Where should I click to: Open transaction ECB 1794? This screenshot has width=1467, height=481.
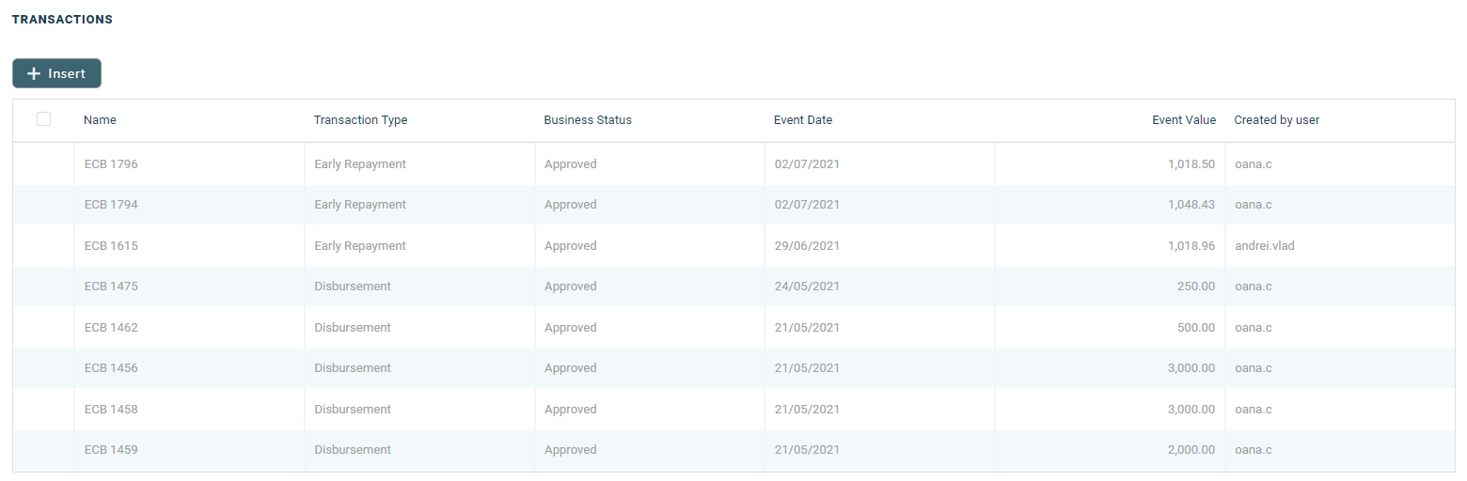111,205
